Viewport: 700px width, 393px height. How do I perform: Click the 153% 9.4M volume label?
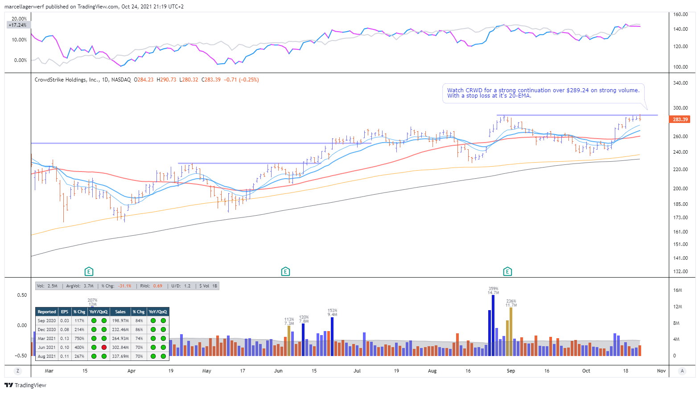pyautogui.click(x=332, y=312)
